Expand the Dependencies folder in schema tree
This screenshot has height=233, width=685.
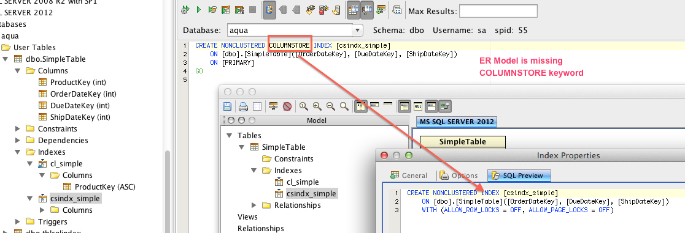point(18,140)
